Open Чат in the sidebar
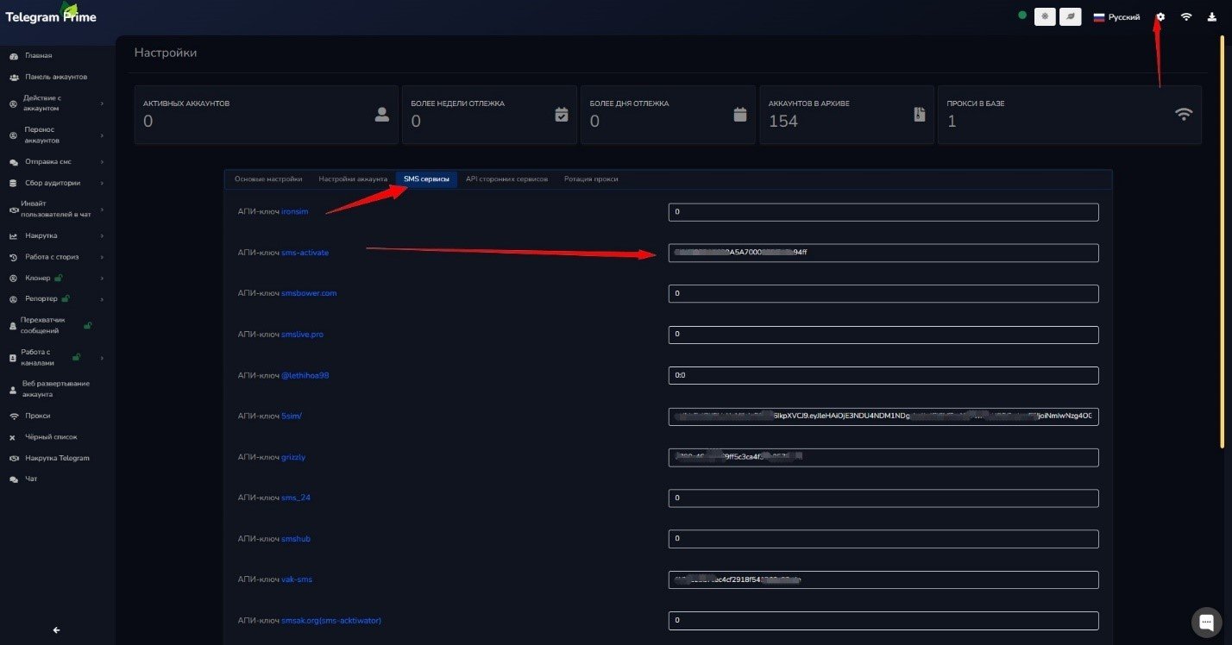1232x645 pixels. [31, 479]
